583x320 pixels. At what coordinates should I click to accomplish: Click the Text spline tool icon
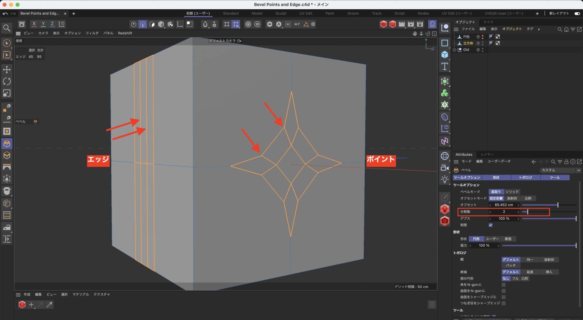coord(445,67)
